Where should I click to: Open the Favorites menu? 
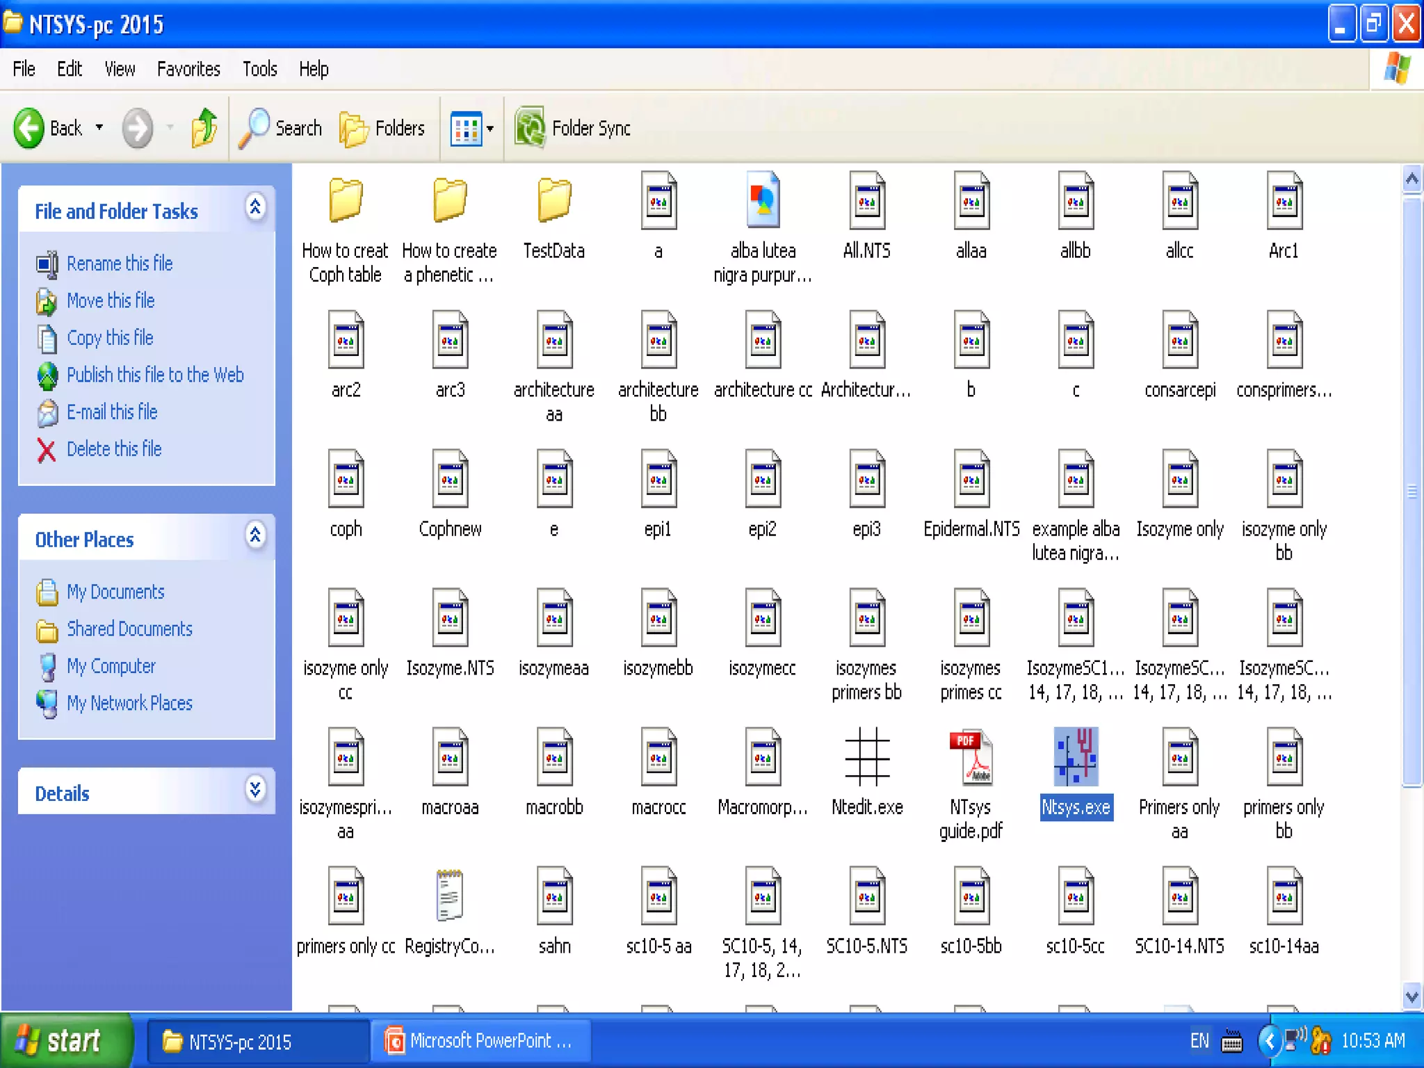(188, 69)
